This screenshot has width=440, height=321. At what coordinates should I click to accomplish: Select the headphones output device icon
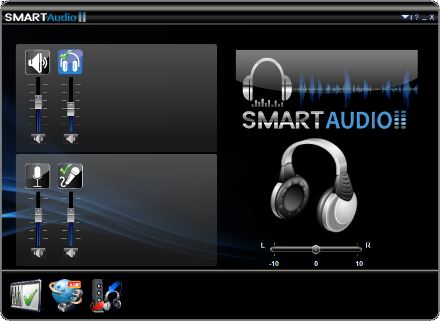click(70, 62)
